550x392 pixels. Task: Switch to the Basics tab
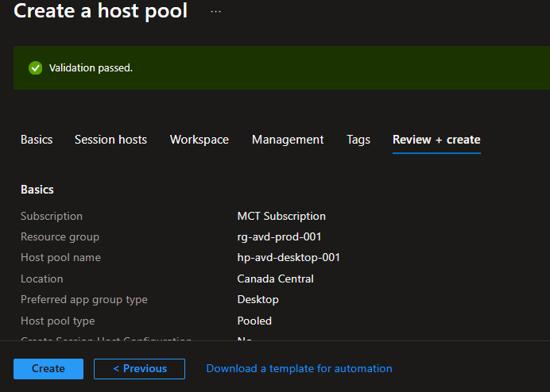[37, 140]
